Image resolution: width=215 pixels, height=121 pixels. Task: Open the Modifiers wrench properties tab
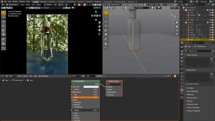(182, 76)
